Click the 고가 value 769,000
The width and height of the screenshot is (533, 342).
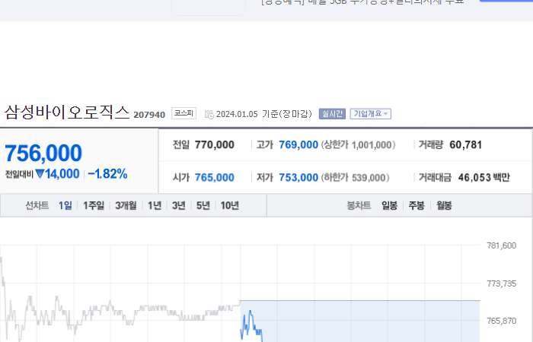tap(298, 145)
